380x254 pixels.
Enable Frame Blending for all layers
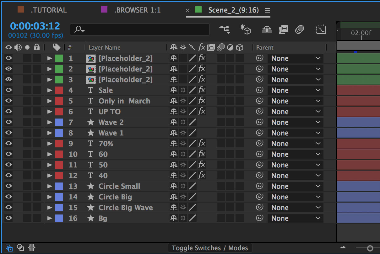(x=283, y=29)
